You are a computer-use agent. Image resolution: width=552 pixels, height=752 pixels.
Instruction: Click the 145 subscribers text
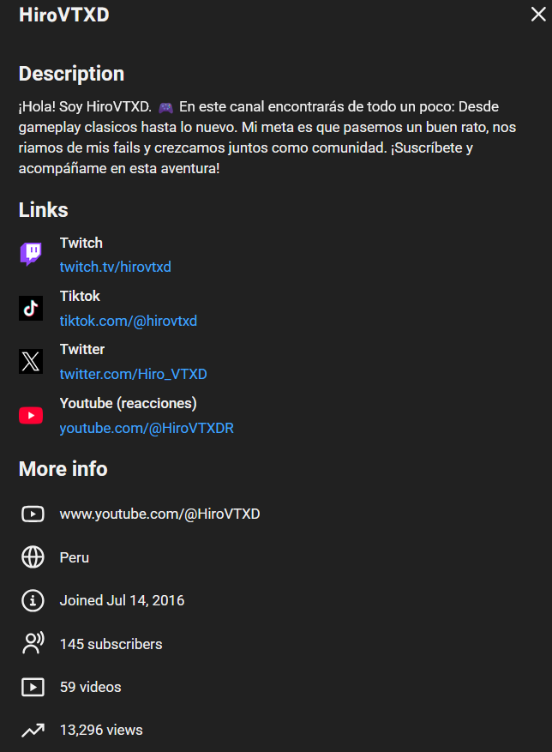coord(111,644)
